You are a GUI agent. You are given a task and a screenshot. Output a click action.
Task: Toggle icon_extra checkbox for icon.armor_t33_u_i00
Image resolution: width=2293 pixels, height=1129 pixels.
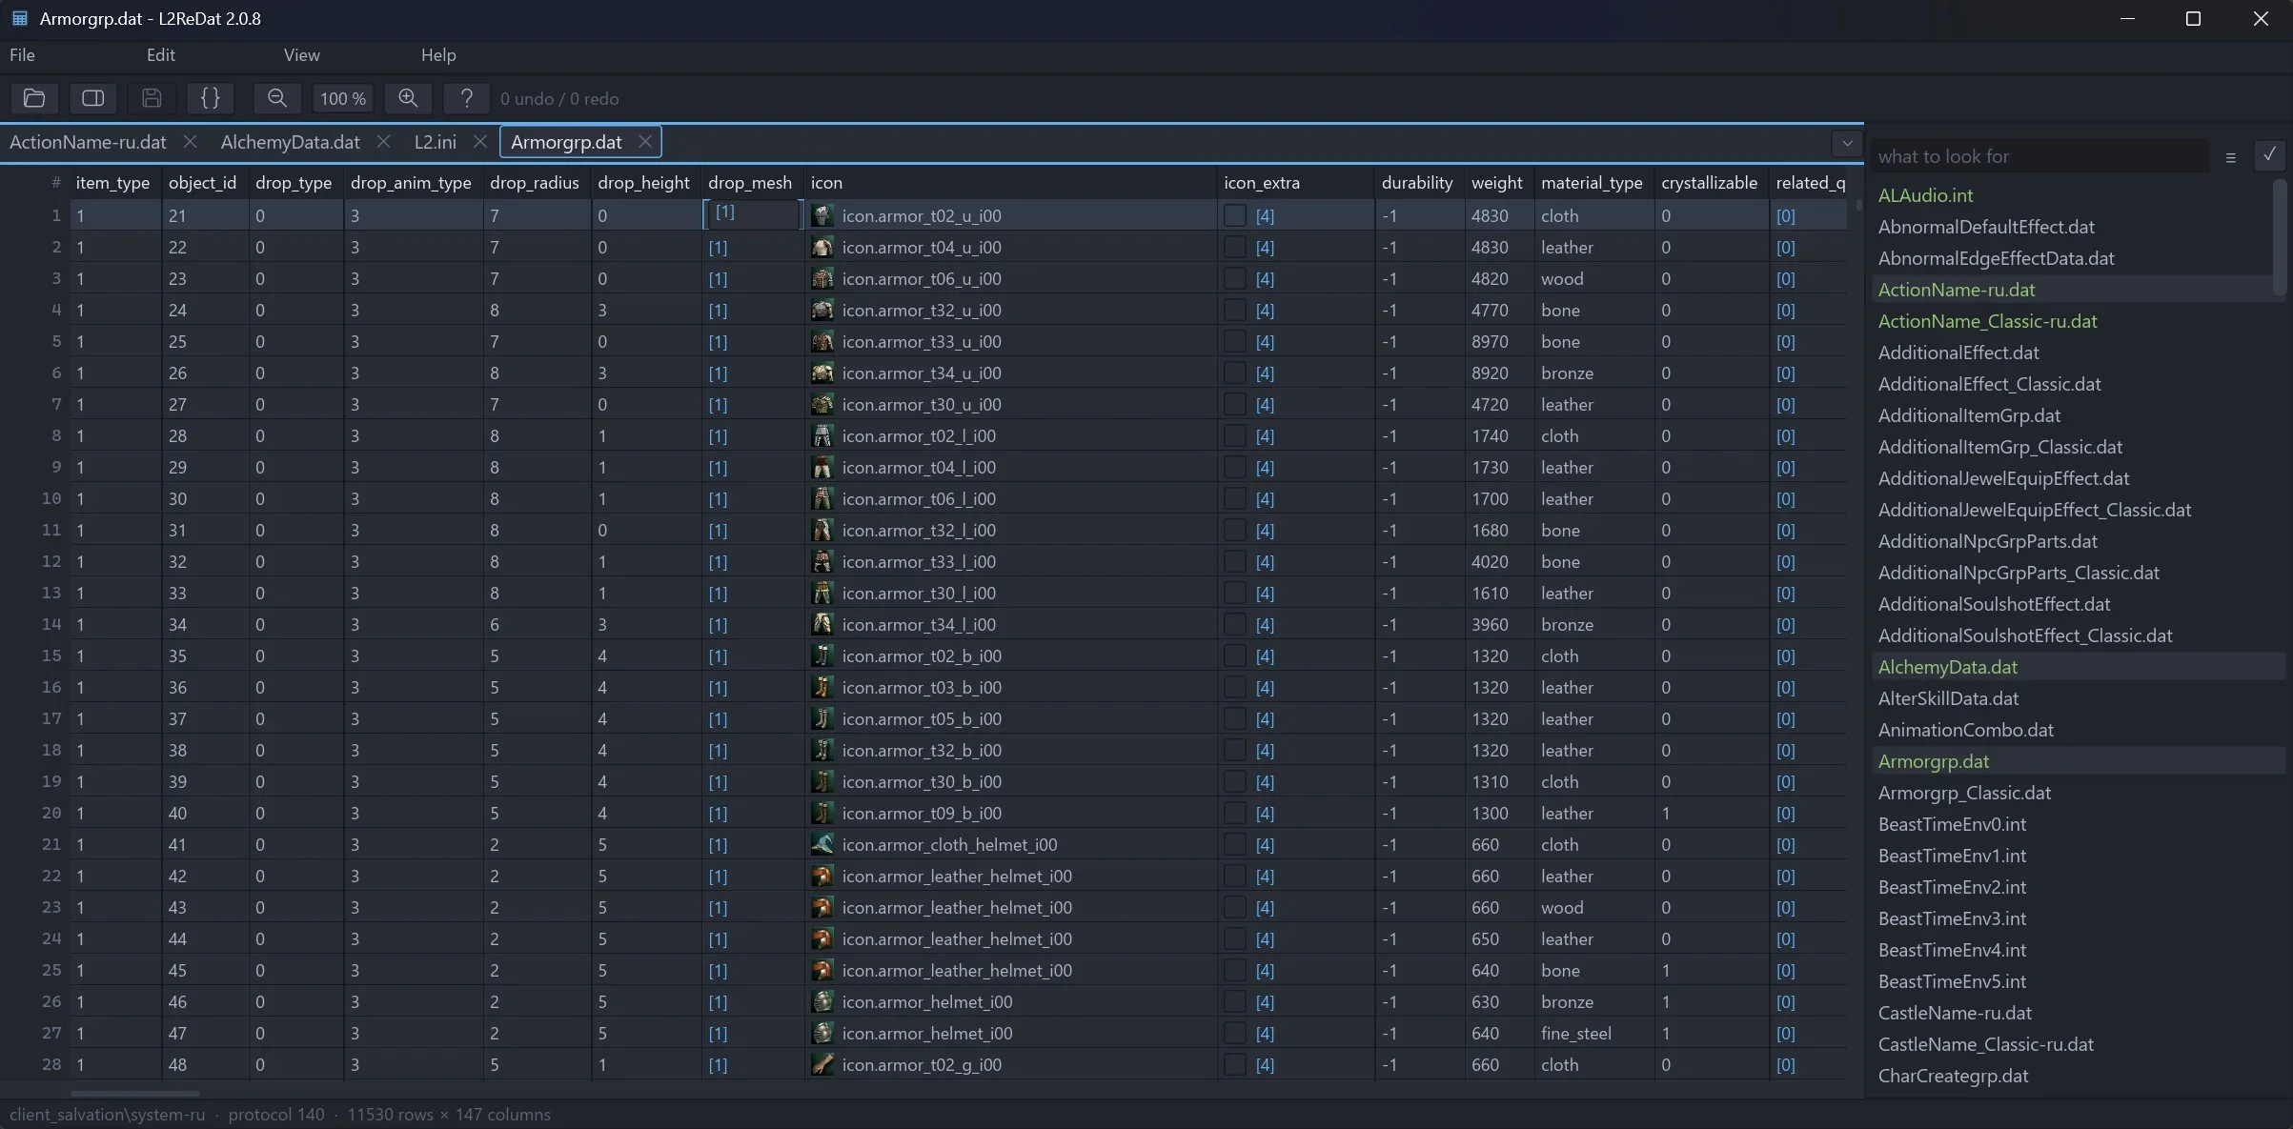point(1235,341)
